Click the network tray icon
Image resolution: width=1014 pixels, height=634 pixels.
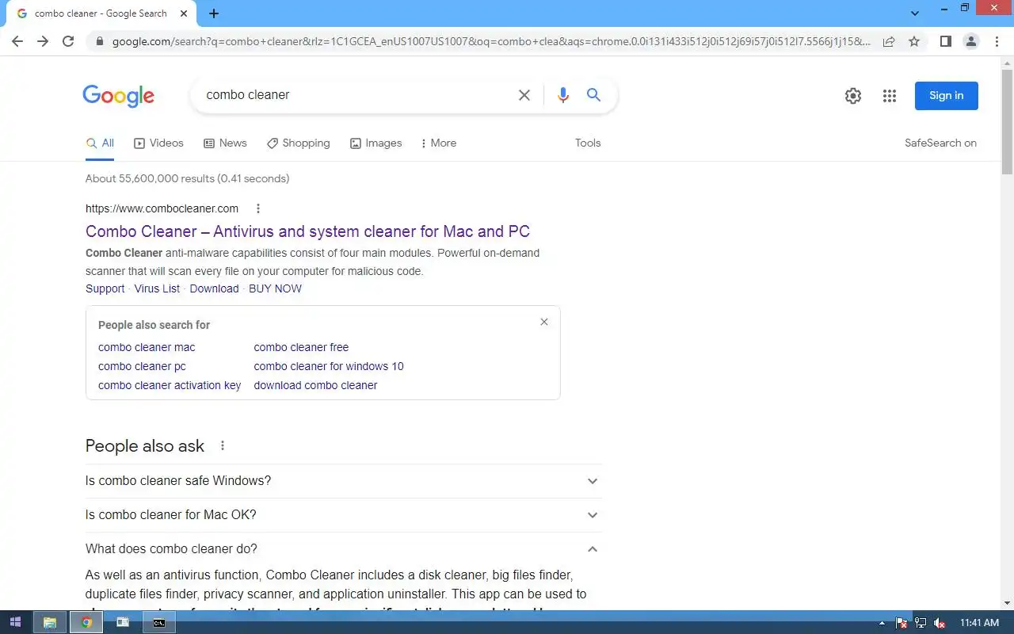(x=921, y=623)
